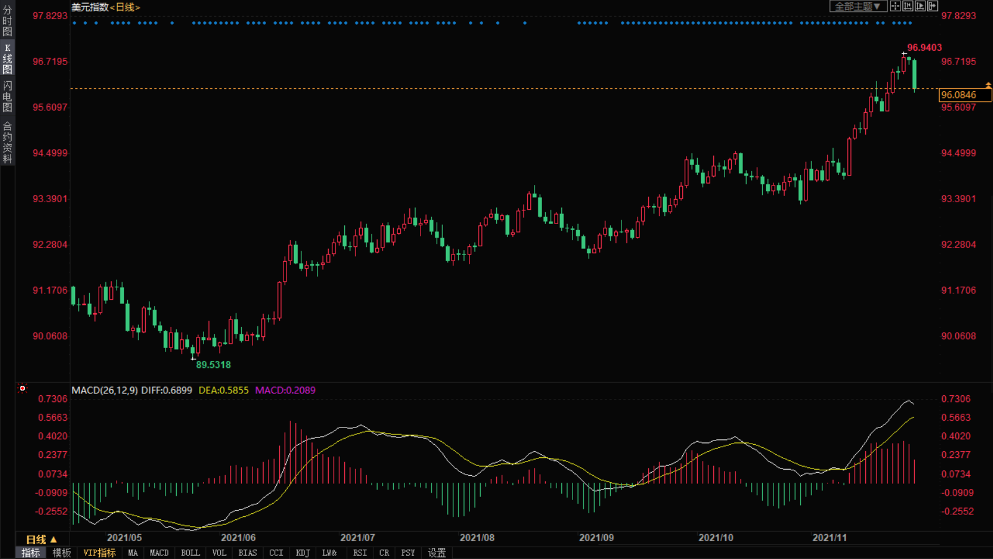Viewport: 993px width, 559px height.
Task: Select the BOLL indicator
Action: tap(190, 553)
